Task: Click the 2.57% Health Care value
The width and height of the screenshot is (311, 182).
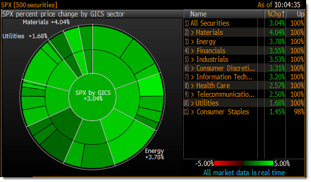Action: (277, 86)
